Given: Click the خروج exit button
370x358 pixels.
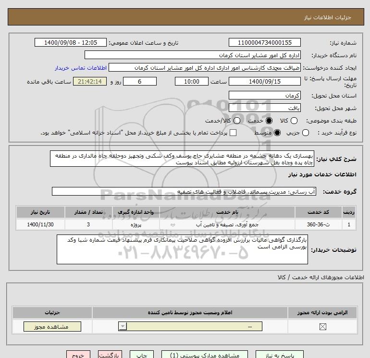Looking at the screenshot, I should 78,355.
